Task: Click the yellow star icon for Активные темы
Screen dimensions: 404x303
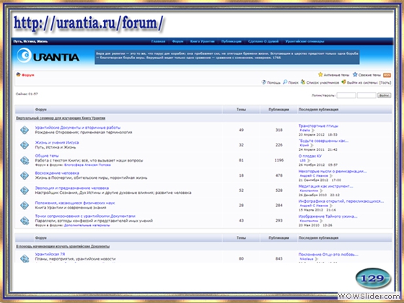Action: 320,74
